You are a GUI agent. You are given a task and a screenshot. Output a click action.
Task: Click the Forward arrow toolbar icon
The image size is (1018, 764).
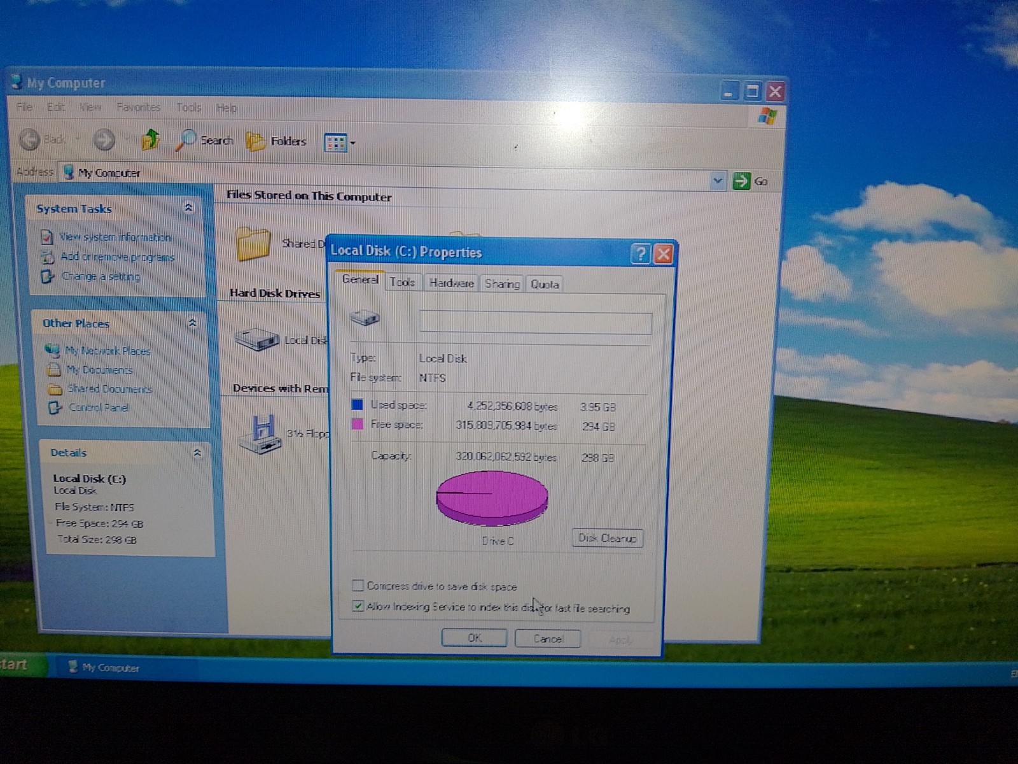[x=104, y=139]
